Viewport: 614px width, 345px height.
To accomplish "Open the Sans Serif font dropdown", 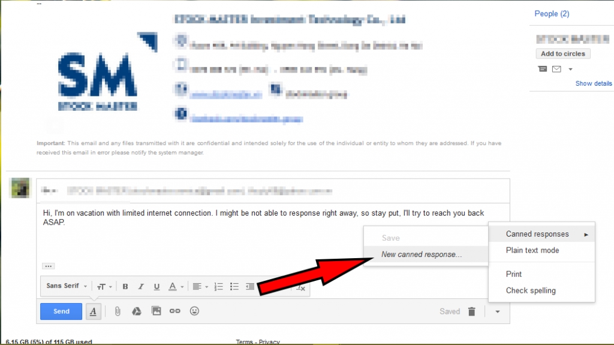I will tap(67, 286).
